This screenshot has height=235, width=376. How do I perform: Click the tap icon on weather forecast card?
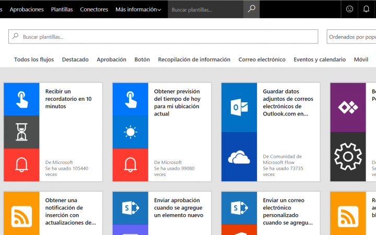click(131, 99)
